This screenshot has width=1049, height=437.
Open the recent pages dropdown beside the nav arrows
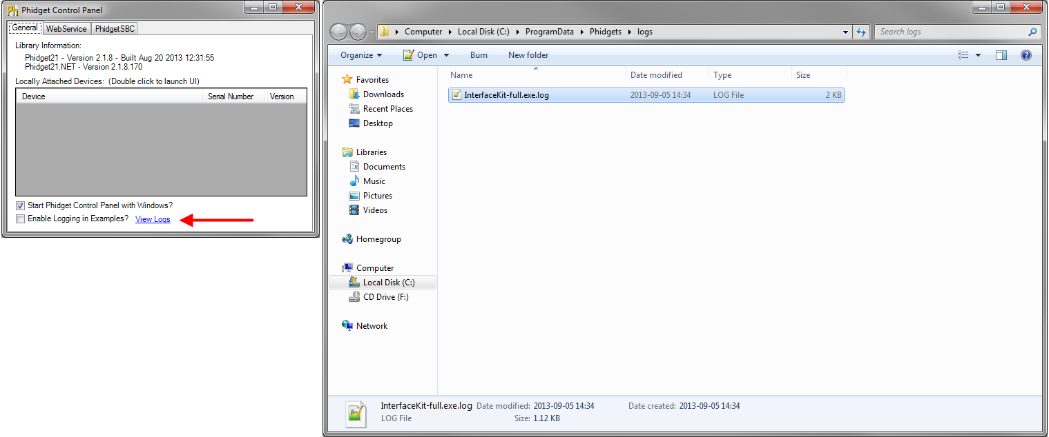tap(372, 32)
